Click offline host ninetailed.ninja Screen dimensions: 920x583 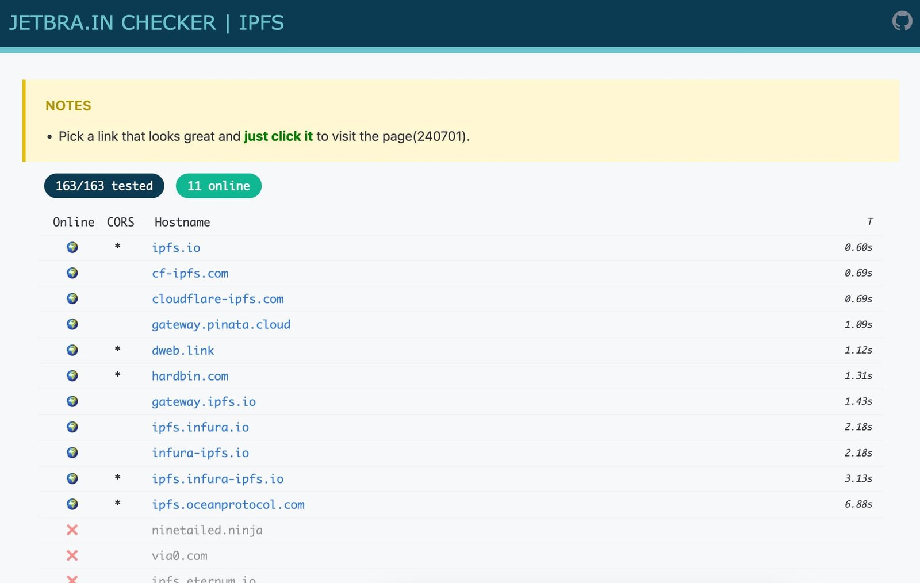point(207,530)
